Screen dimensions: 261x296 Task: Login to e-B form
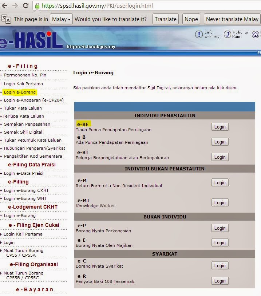[220, 142]
